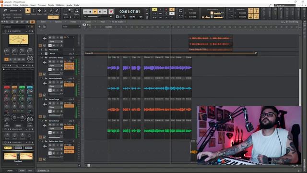Open the Ajuda menu
Viewport: 307px width, 173px height.
77,5
